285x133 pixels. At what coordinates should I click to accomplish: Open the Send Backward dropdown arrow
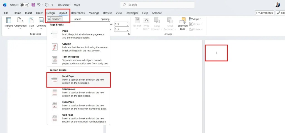pos(175,29)
